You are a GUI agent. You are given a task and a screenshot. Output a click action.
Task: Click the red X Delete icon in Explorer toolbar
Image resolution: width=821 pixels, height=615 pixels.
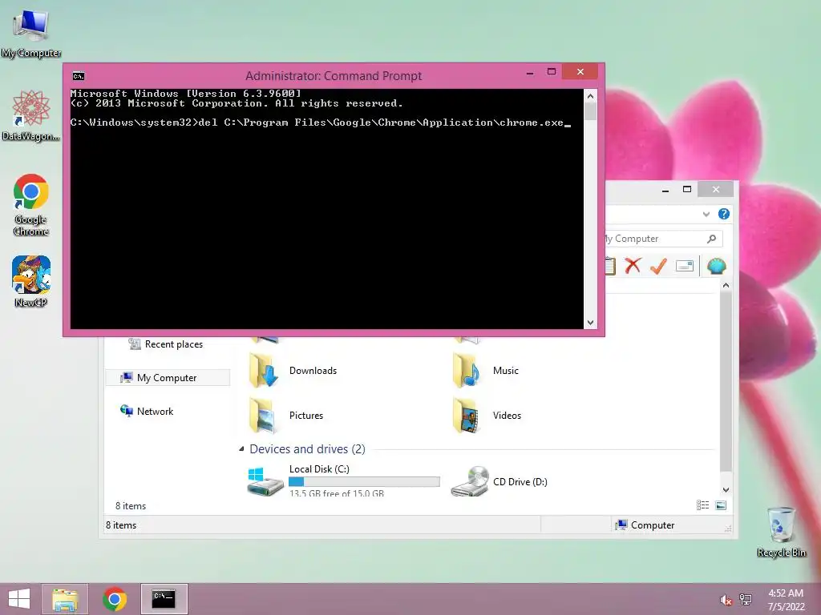coord(633,266)
